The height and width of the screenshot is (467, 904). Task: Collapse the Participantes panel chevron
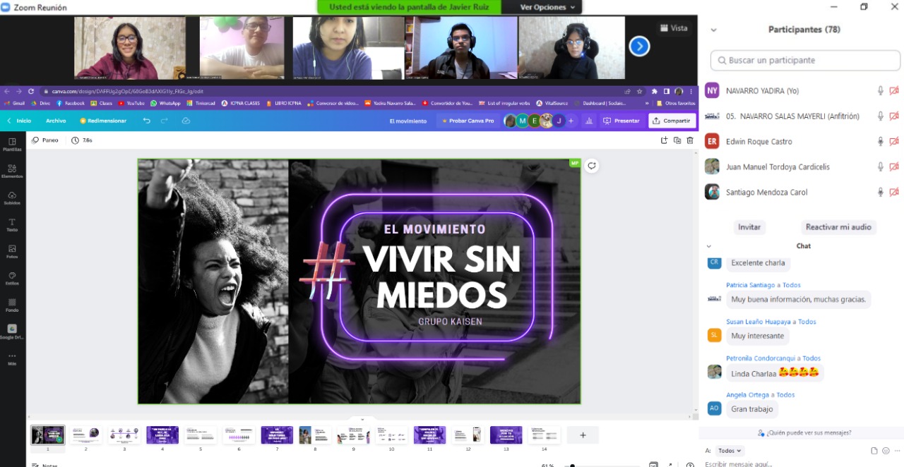pos(713,30)
